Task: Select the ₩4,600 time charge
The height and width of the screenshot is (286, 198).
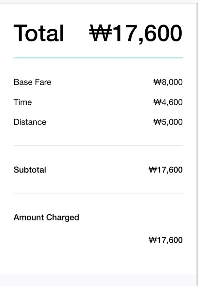Action: pos(168,102)
